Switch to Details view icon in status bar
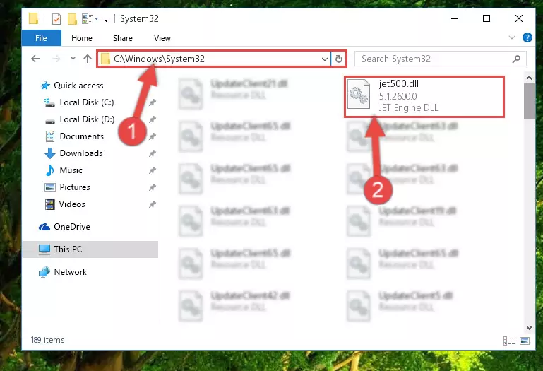 tap(508, 341)
